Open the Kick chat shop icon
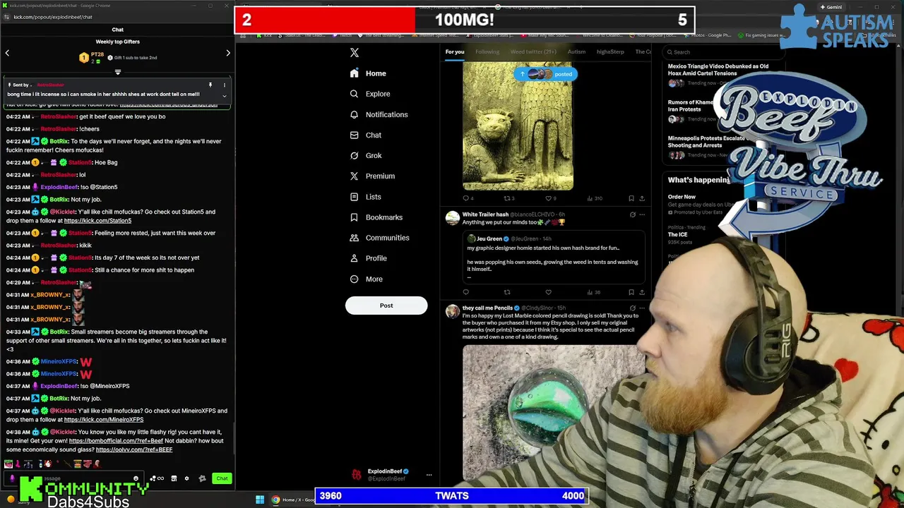 pyautogui.click(x=174, y=478)
